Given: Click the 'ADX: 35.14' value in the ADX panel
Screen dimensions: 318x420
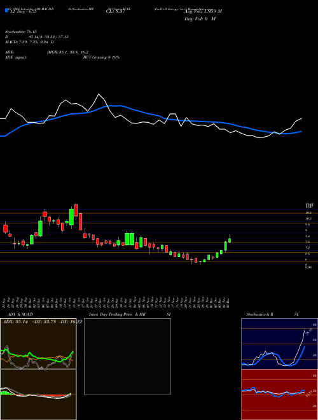Looking at the screenshot, I should (x=14, y=322).
